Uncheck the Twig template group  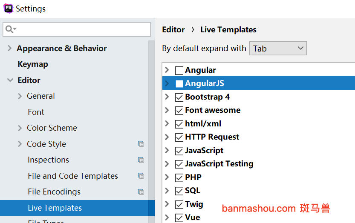pyautogui.click(x=179, y=204)
